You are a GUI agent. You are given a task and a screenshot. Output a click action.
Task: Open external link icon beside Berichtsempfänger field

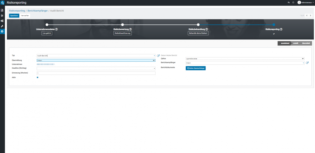[x=307, y=63]
